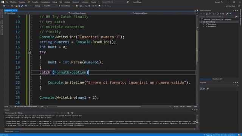The image size is (242, 136).
Task: Open the Modifica menu
Action: click(13, 2)
